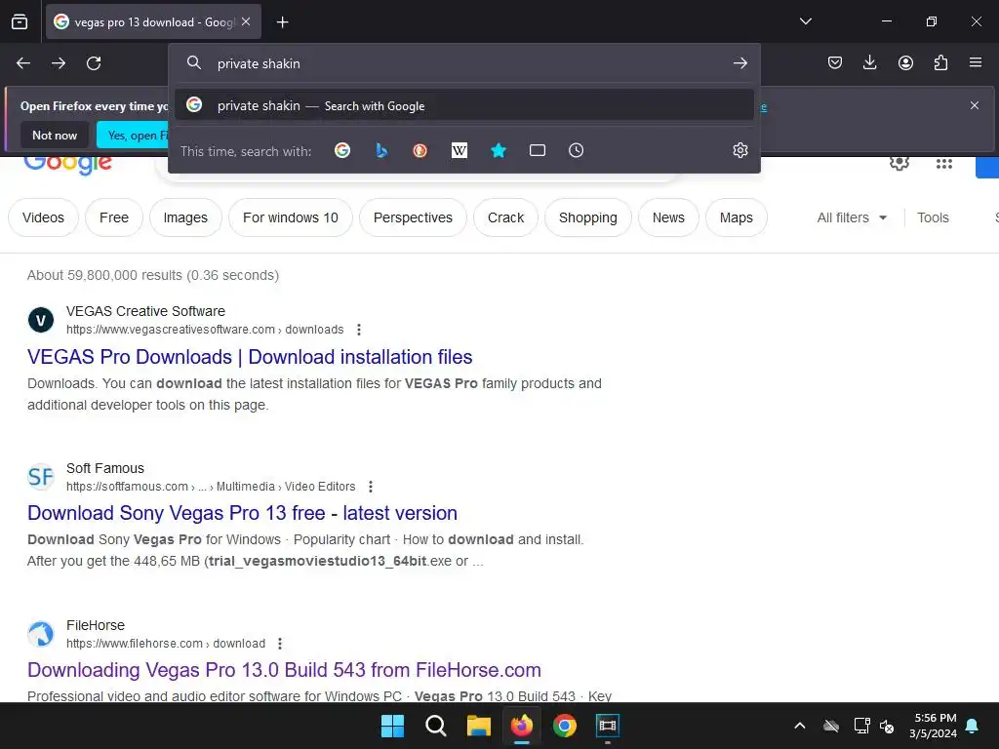Reload the current page
Screen dimensions: 999x749
point(94,63)
